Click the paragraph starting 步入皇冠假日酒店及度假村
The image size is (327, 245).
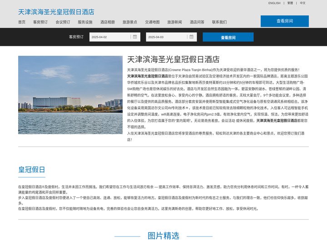(163, 201)
